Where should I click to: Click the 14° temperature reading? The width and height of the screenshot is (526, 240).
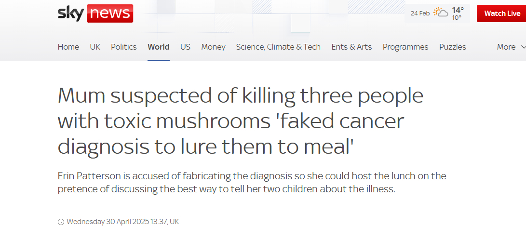click(458, 10)
